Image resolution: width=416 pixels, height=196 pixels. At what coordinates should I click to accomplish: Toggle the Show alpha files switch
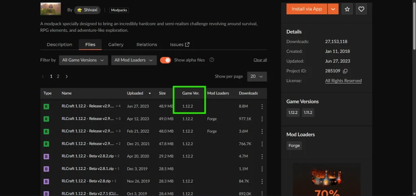pos(165,60)
